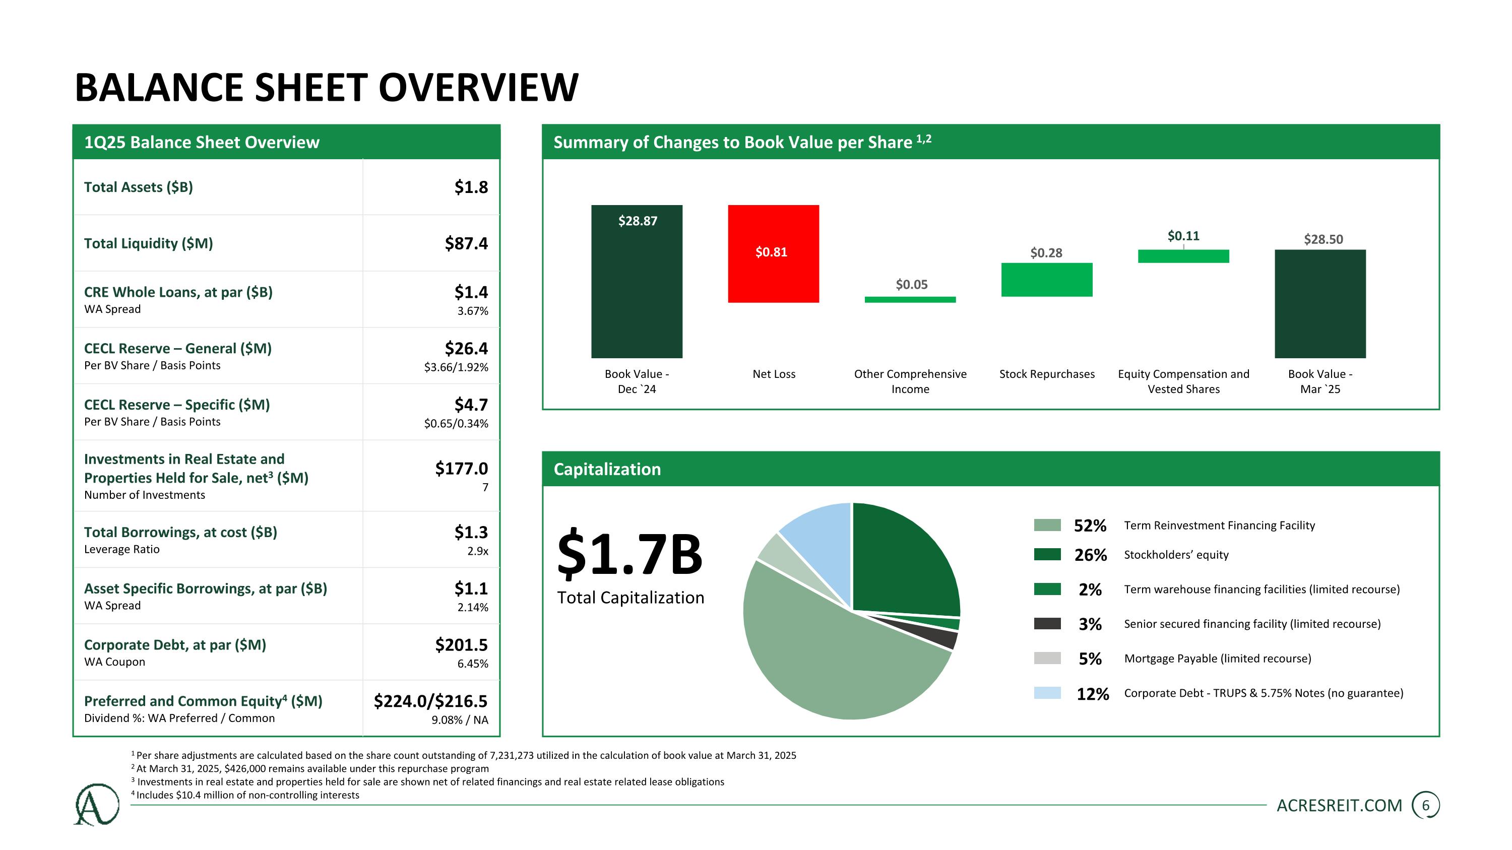Select the Term Reinvestment Financing Facility swatch
Viewport: 1512px width, 850px height.
click(1047, 525)
